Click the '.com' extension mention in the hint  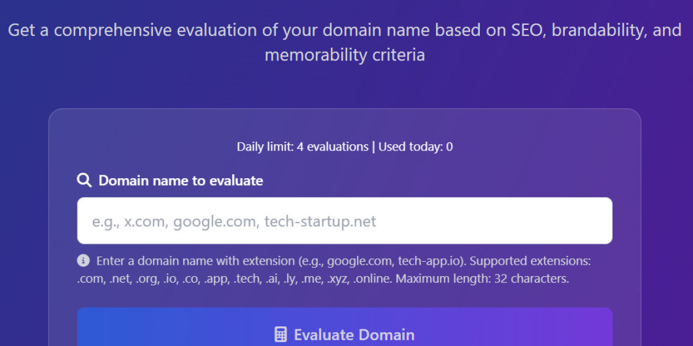[85, 278]
